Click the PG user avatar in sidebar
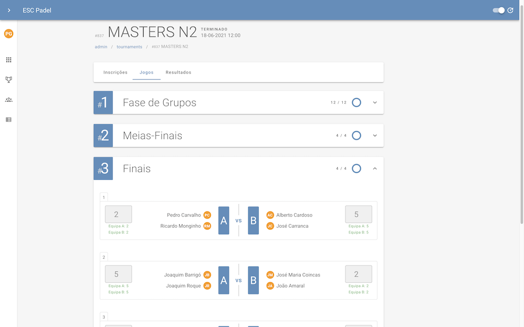Image resolution: width=524 pixels, height=327 pixels. (9, 34)
